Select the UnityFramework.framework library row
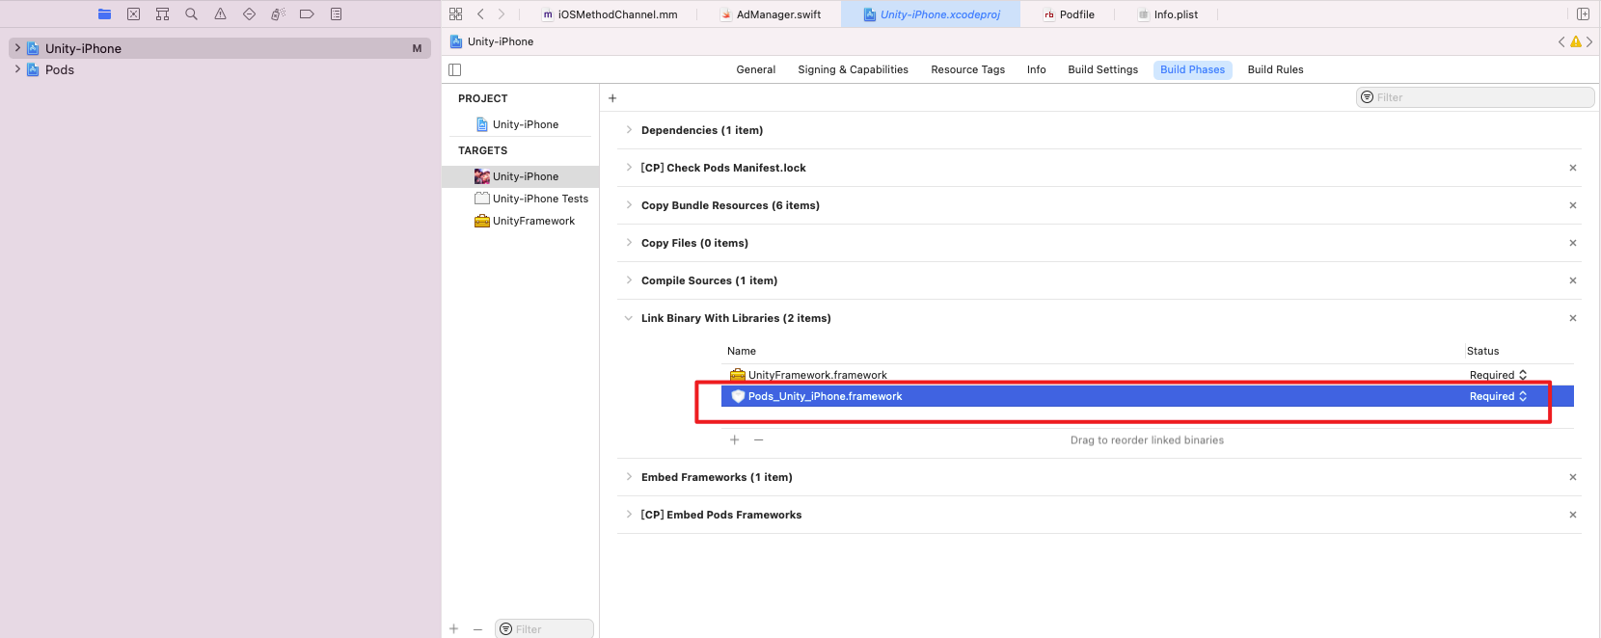1601x638 pixels. [x=1148, y=375]
